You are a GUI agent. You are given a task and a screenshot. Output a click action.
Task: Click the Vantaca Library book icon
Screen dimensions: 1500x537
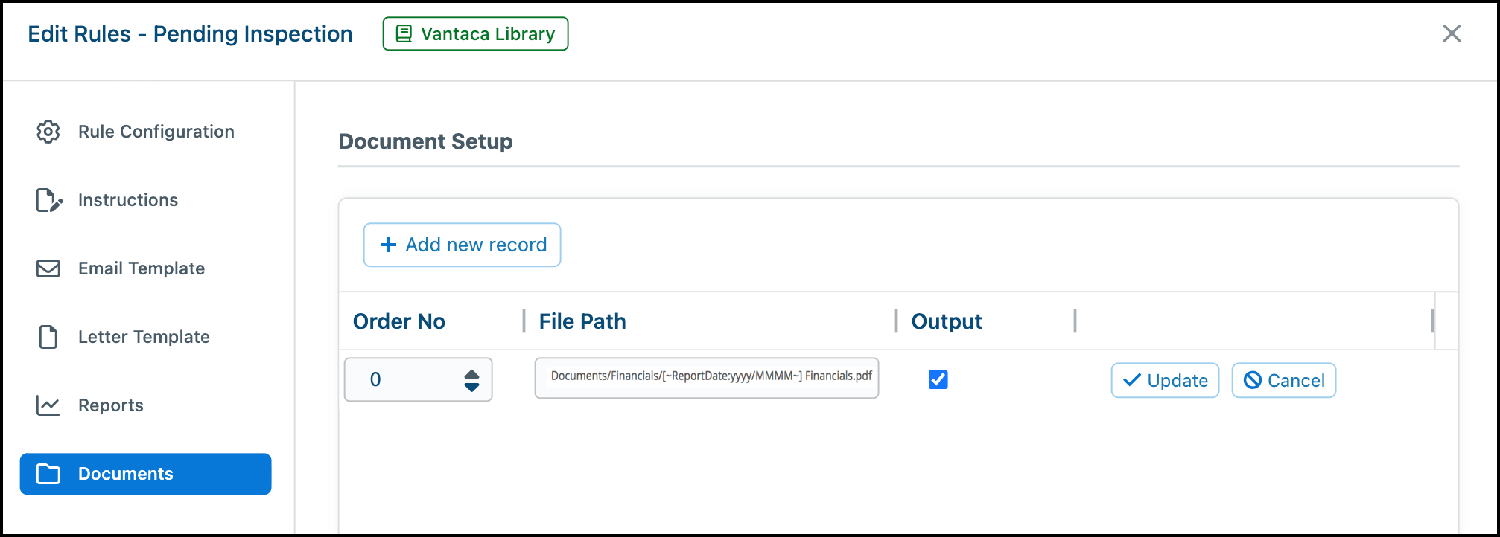click(x=404, y=34)
